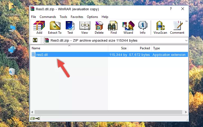Open the View file tool
Viewport: 203px width, 127px height.
click(x=85, y=27)
